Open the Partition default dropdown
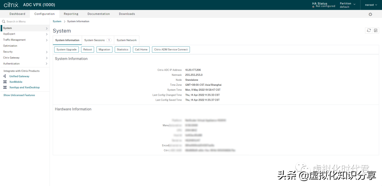The height and width of the screenshot is (186, 382). (x=348, y=5)
